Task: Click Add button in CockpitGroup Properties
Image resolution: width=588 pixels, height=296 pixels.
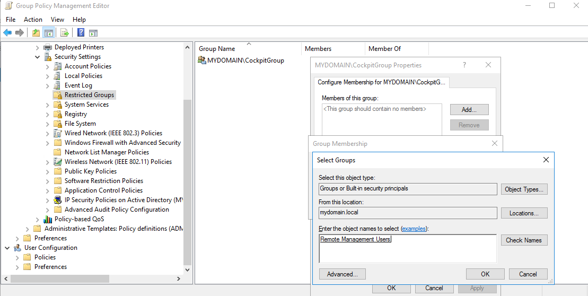Action: coord(469,110)
